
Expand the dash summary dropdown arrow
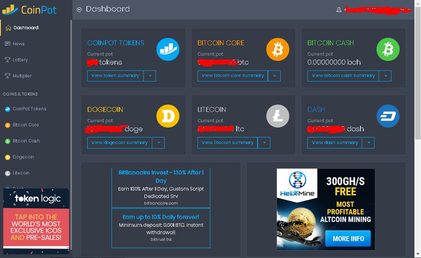[368, 143]
